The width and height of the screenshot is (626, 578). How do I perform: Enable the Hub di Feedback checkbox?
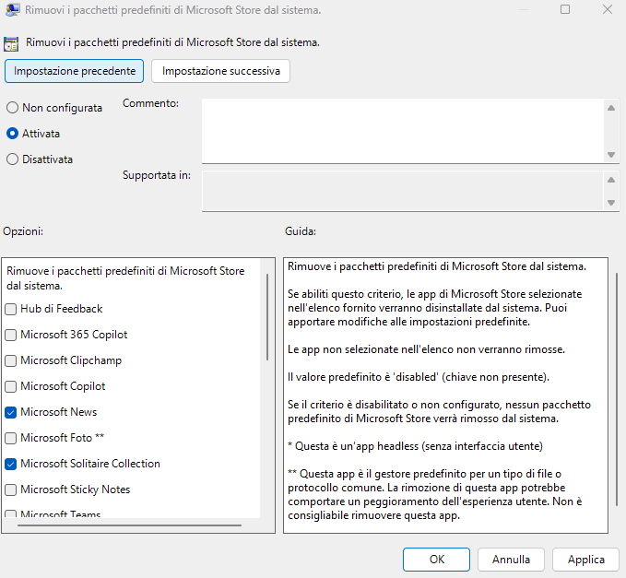click(x=11, y=309)
